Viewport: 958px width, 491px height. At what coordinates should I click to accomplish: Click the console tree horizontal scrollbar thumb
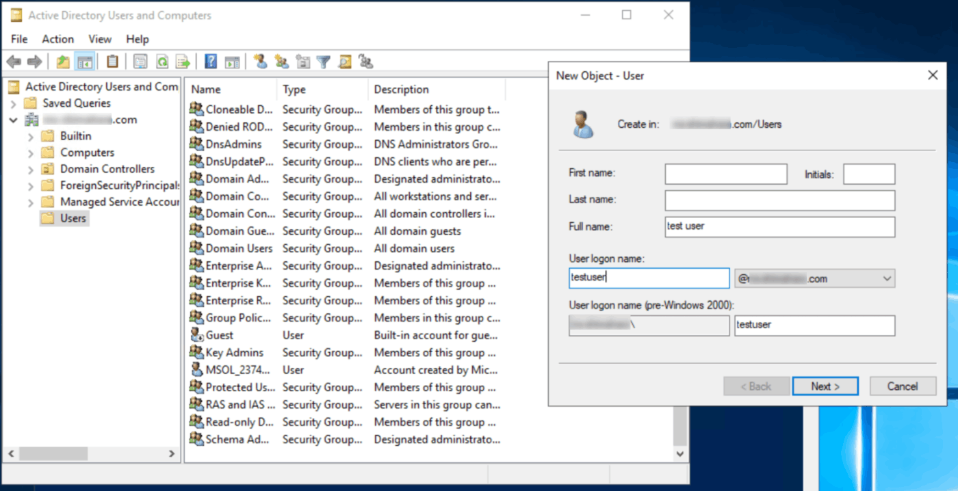[x=53, y=453]
